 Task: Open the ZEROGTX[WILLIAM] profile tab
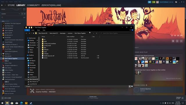point(51,5)
